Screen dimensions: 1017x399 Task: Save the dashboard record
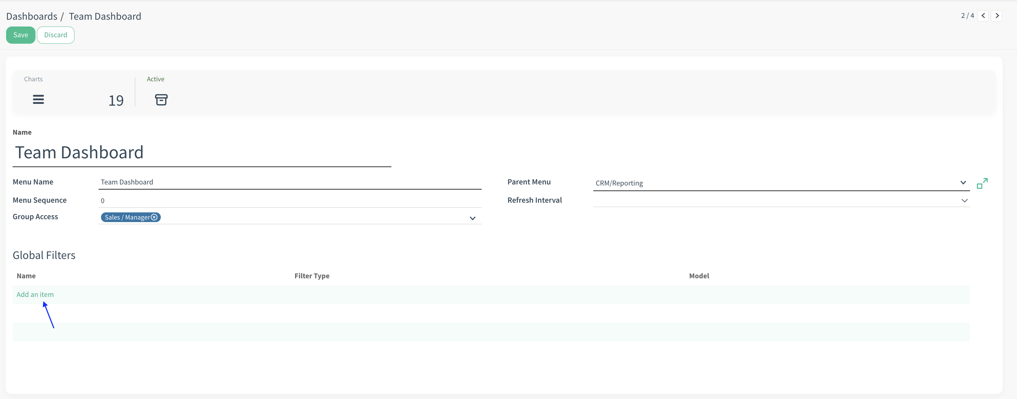[20, 35]
